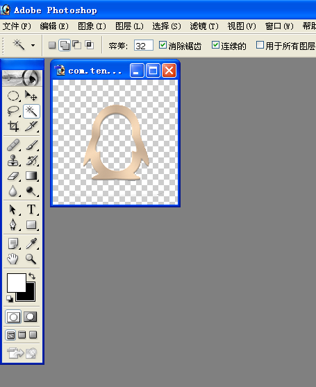Image resolution: width=316 pixels, height=387 pixels.
Task: Select the Gradient tool
Action: tap(31, 175)
